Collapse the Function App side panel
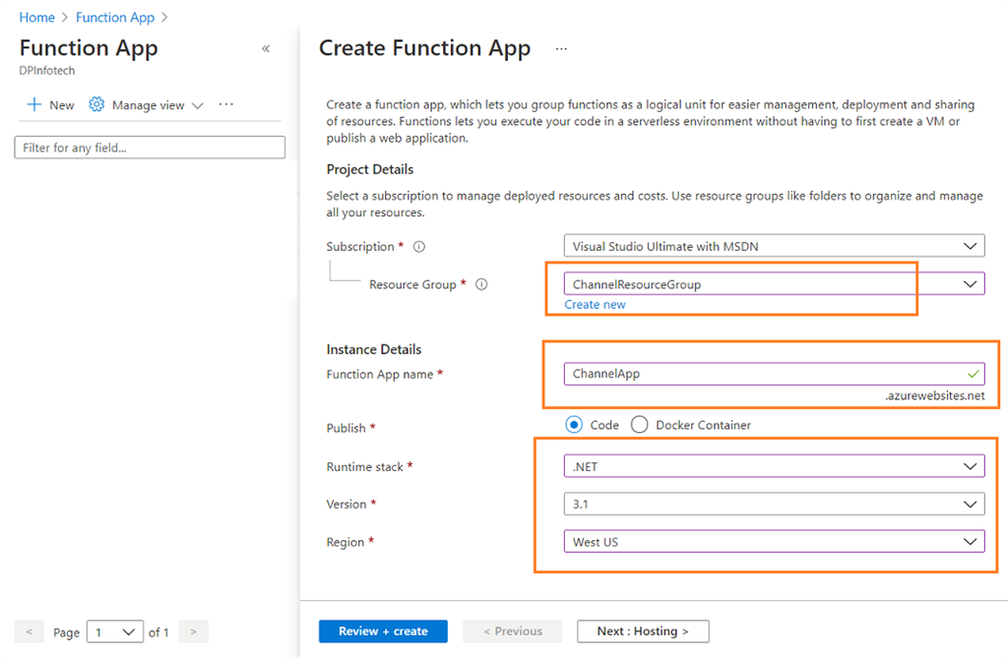The width and height of the screenshot is (1008, 658). tap(266, 49)
